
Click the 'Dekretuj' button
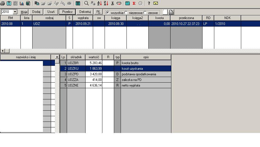[x=85, y=12]
